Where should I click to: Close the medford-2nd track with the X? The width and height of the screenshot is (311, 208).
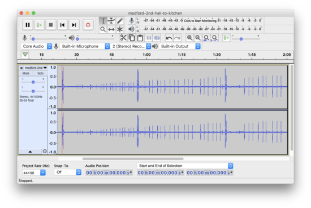click(21, 68)
